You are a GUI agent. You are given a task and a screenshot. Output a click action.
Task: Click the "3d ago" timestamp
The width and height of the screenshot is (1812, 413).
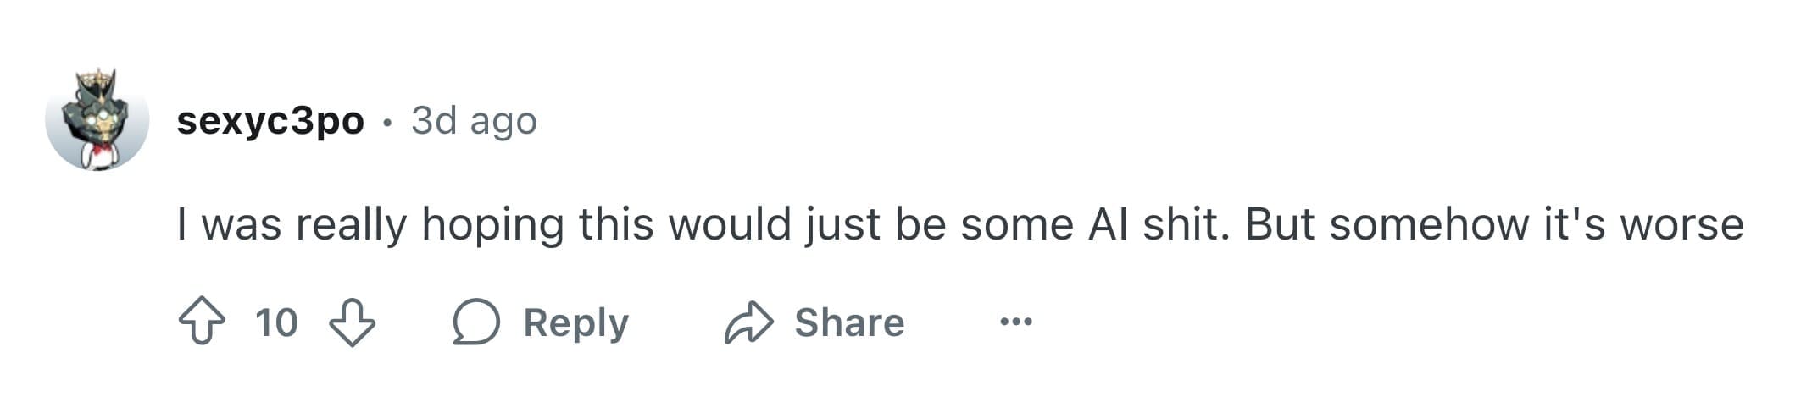coord(474,120)
